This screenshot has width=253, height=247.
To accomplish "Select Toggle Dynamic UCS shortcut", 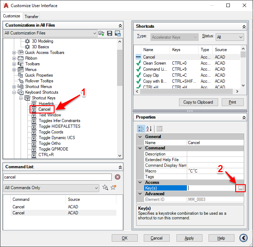I will (x=57, y=138).
